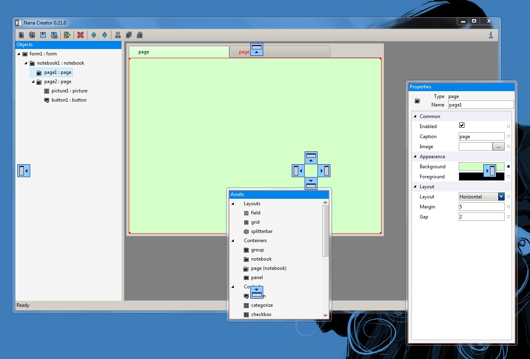This screenshot has height=359, width=530.
Task: Click the checkbox control icon in Assets
Action: [246, 314]
